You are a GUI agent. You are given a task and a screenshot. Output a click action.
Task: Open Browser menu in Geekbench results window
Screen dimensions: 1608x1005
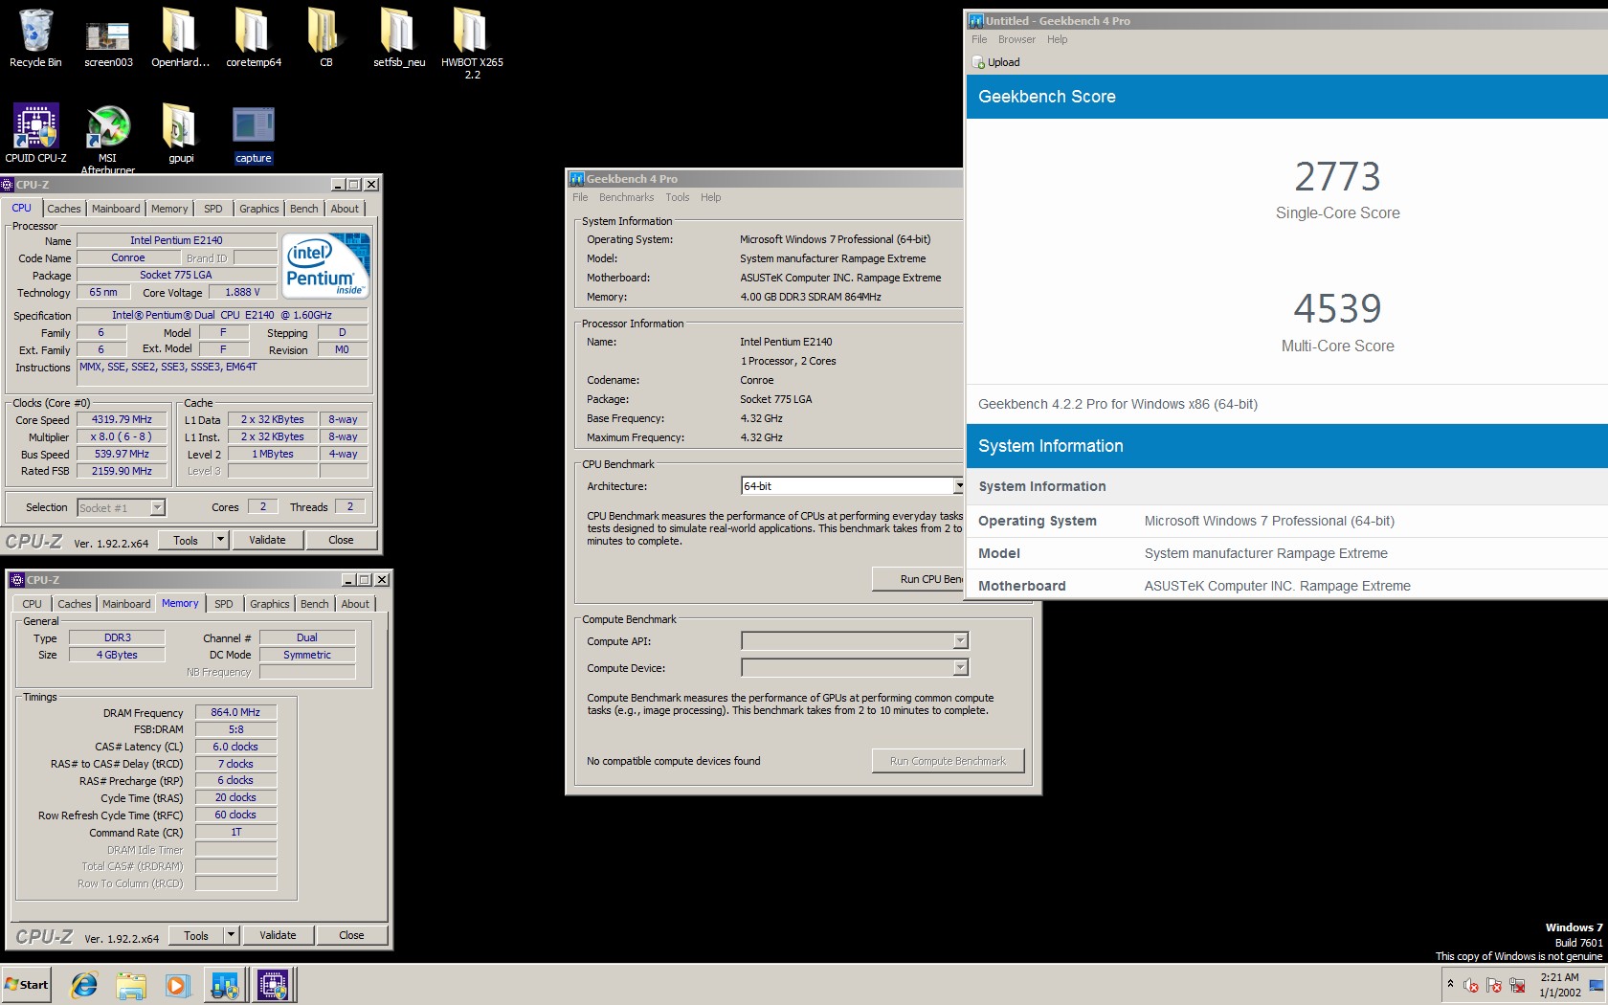point(1016,39)
